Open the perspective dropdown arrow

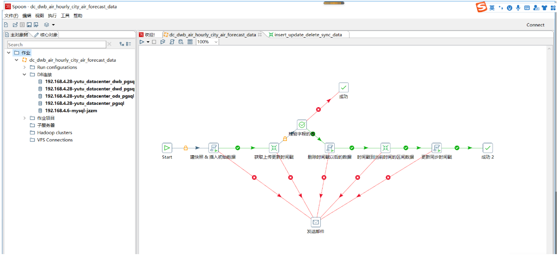tap(53, 25)
